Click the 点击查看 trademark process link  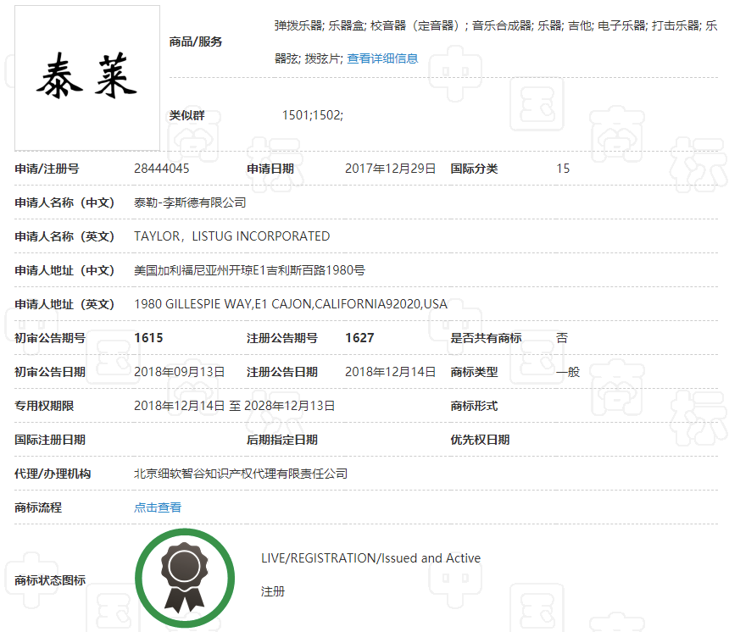158,507
